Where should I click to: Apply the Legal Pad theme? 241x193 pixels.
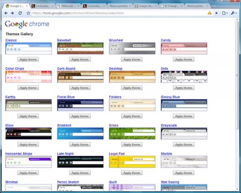pos(132,173)
